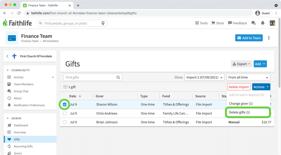Click the Fund column header
The width and height of the screenshot is (281, 155).
(166, 96)
